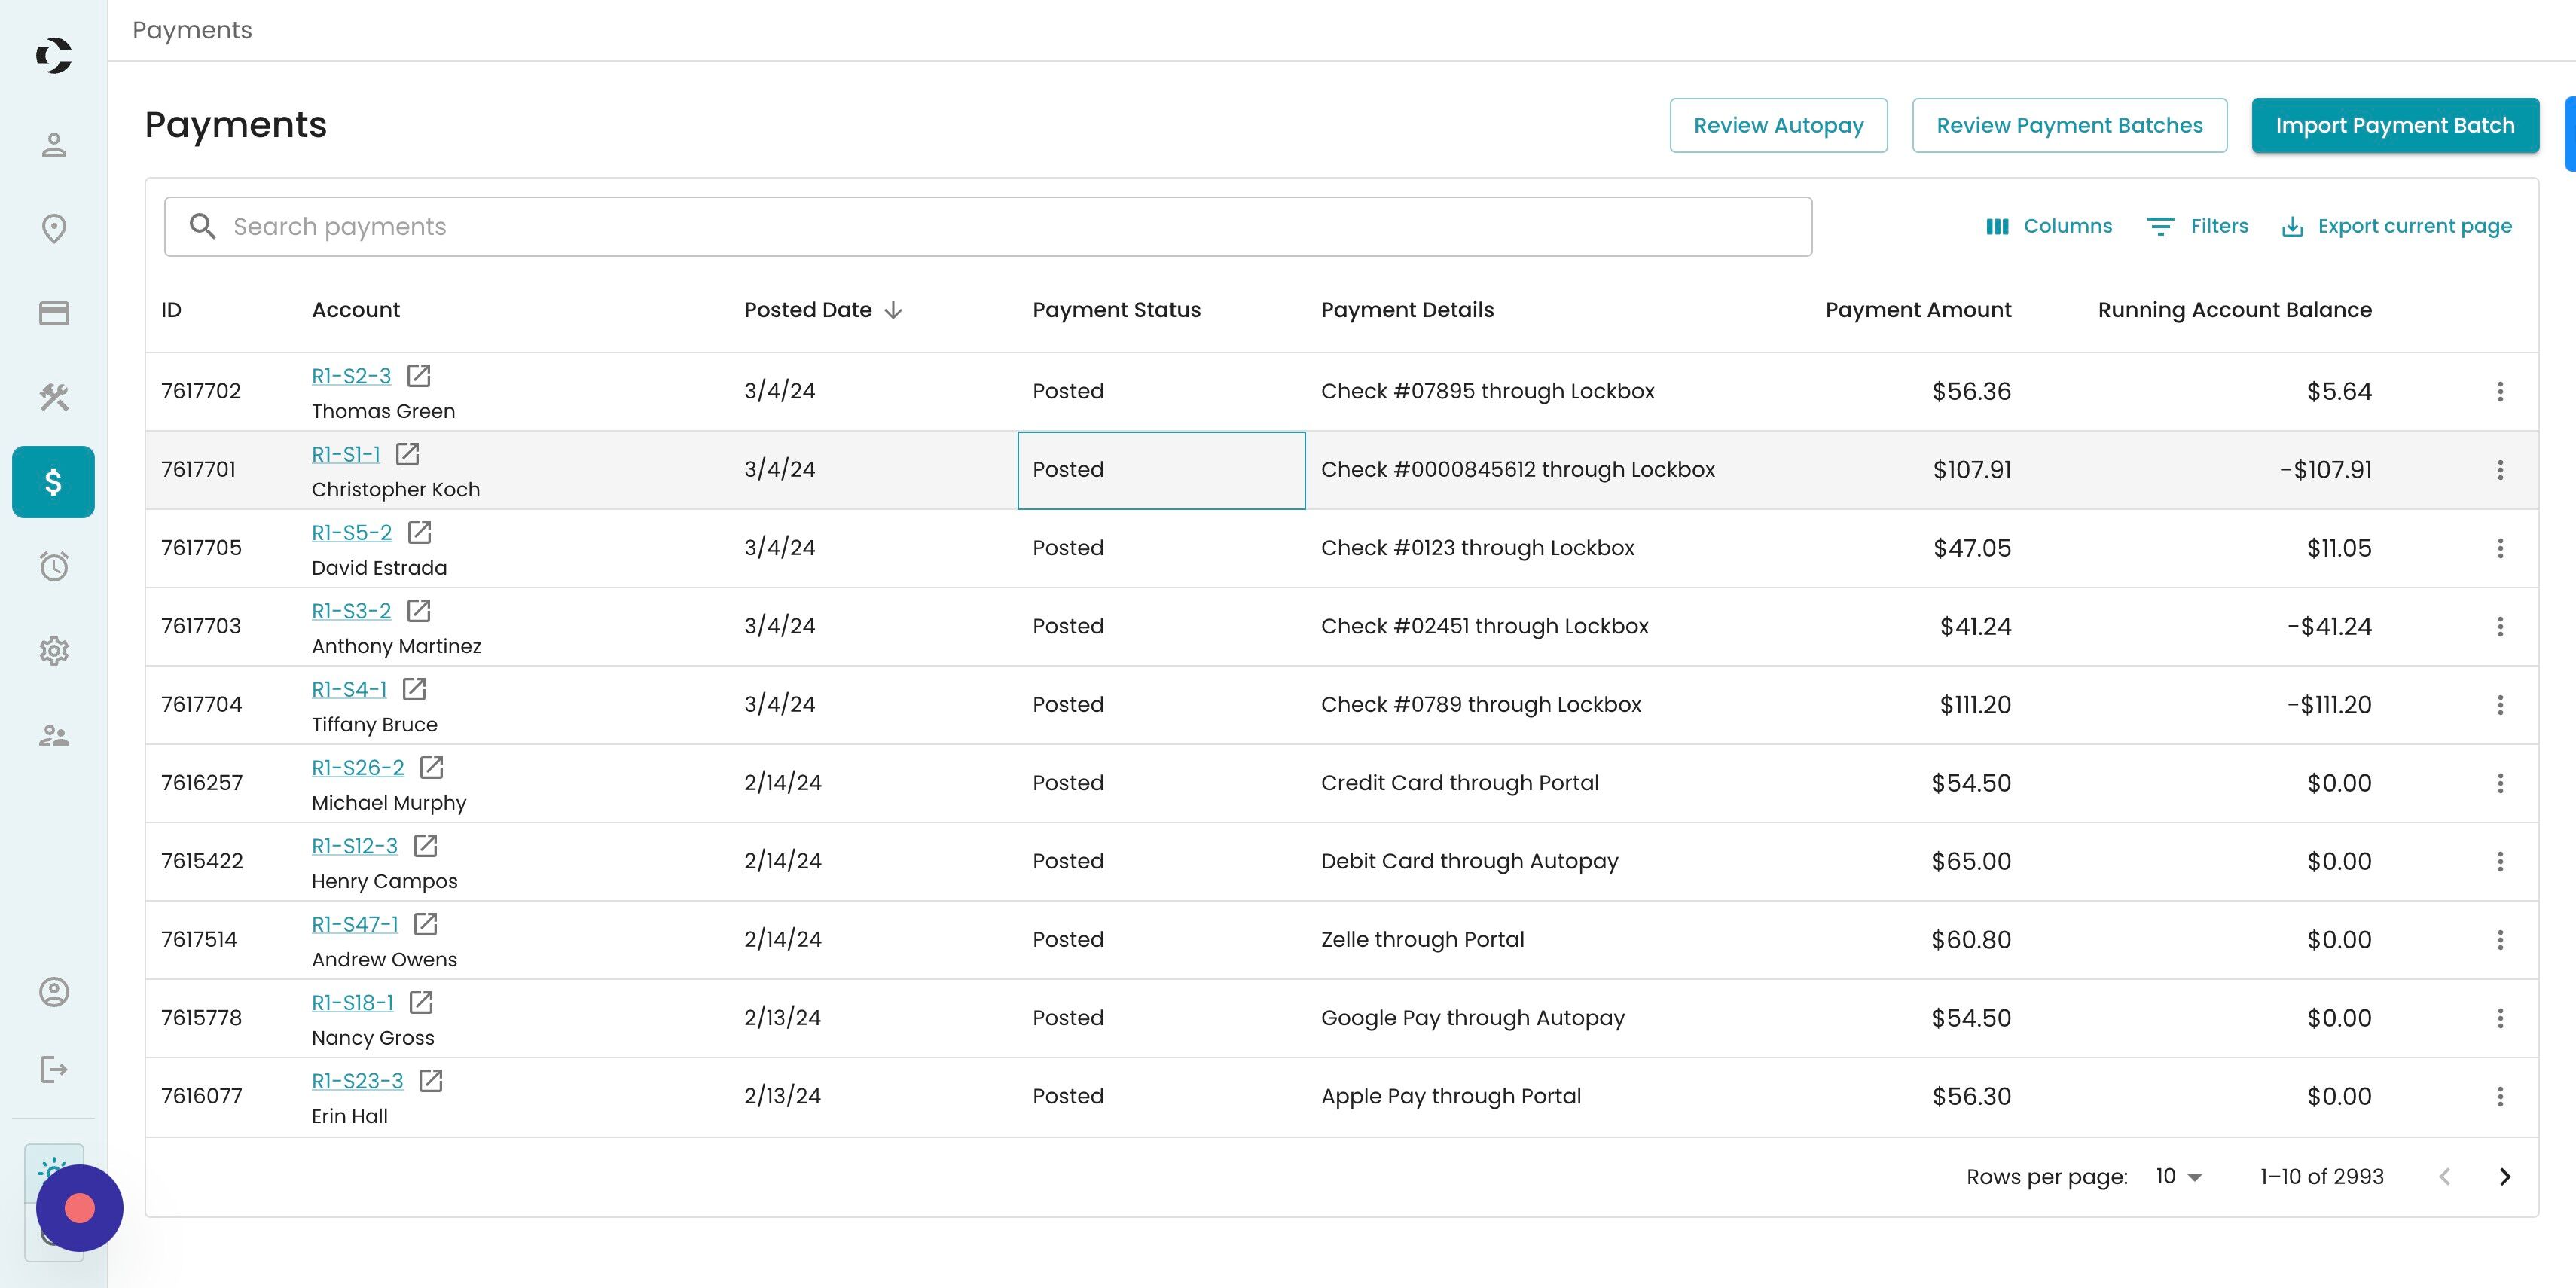Open the customers person icon in sidebar
This screenshot has width=2576, height=1288.
pos(54,145)
